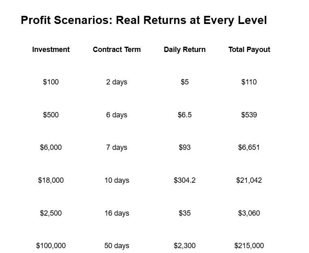Click the $3,060 total payout value

[249, 213]
